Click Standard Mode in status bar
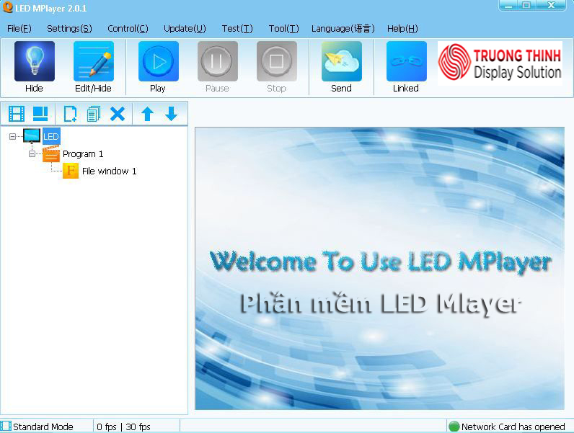The height and width of the screenshot is (433, 574). pos(43,427)
